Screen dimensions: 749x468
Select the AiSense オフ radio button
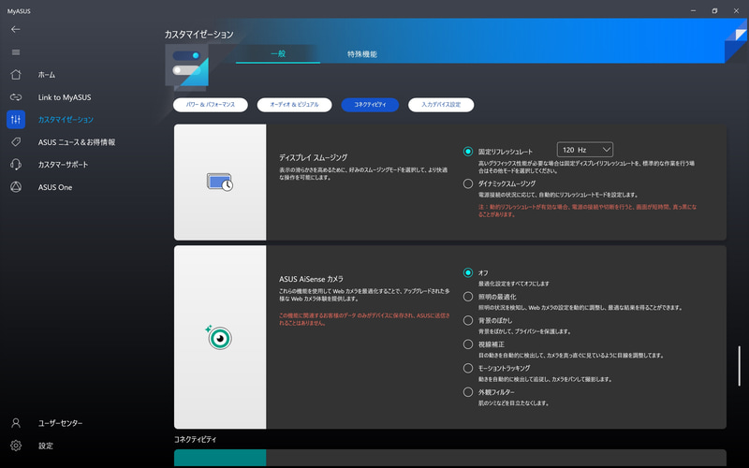468,272
